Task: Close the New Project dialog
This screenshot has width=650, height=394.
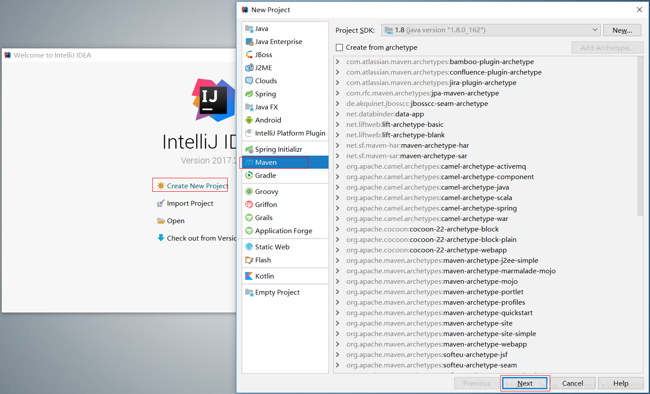Action: click(x=640, y=10)
